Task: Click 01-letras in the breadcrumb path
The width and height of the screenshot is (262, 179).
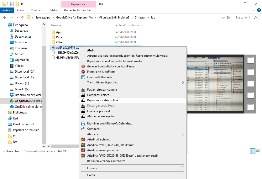Action: tap(140, 18)
